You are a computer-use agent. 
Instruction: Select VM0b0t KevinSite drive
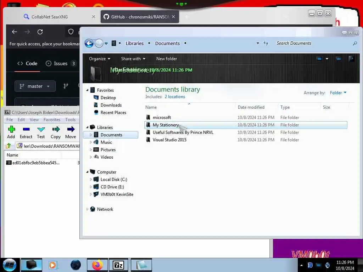coord(117,194)
